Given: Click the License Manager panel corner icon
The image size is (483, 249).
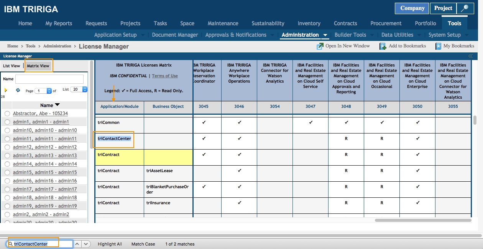Looking at the screenshot, I should [470, 56].
